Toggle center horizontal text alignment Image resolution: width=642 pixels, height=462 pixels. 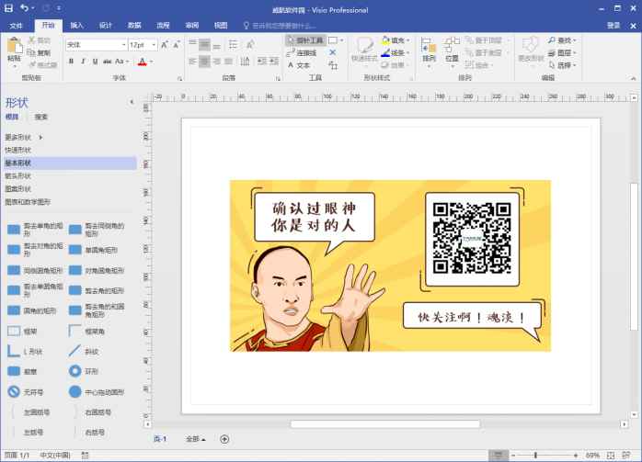[x=204, y=62]
